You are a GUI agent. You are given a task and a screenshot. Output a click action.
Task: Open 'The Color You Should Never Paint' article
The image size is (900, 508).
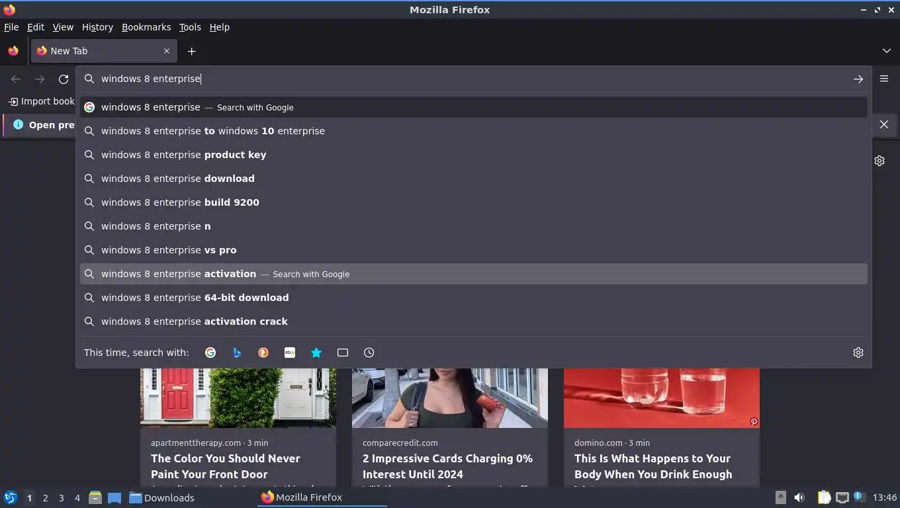[x=226, y=466]
